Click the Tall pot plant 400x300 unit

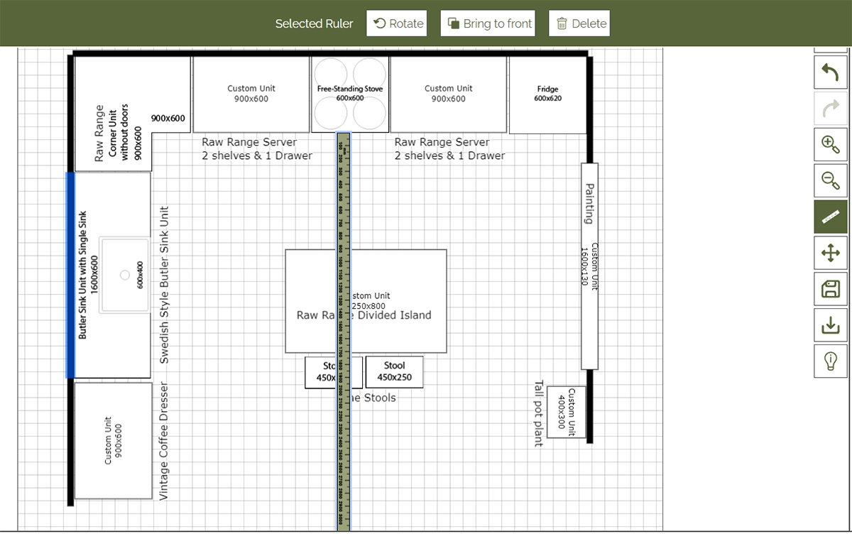pyautogui.click(x=567, y=413)
